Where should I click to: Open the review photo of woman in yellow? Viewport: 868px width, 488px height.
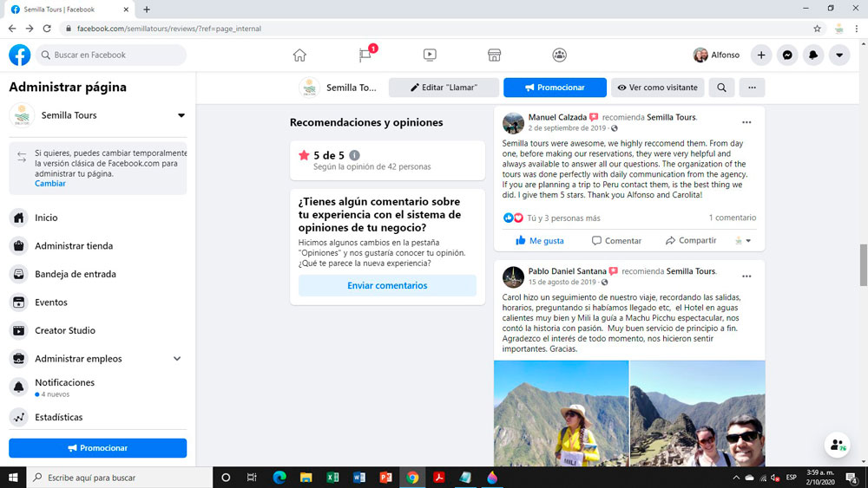click(x=562, y=413)
